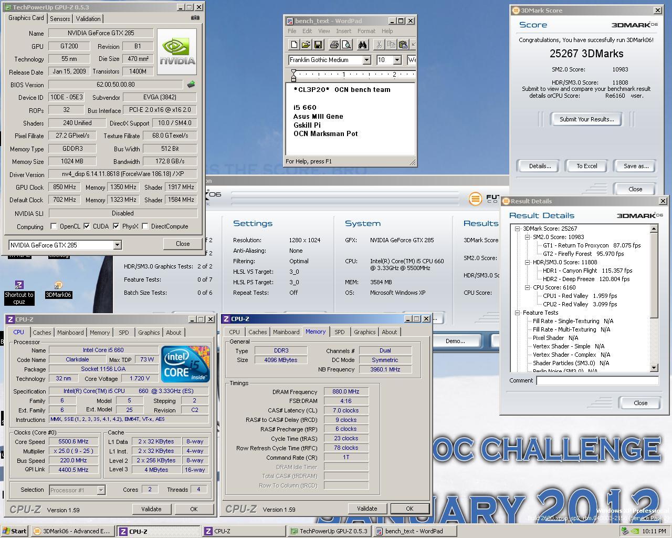Viewport: 672px width, 538px height.
Task: Click the New document icon in WordPad
Action: [294, 45]
